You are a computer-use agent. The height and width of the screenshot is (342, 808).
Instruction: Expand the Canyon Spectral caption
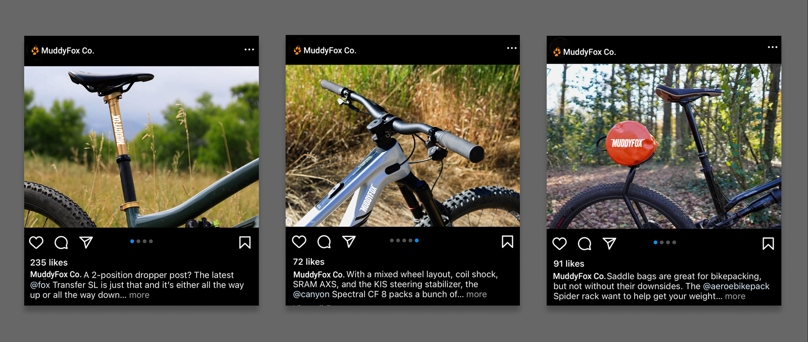pos(476,294)
